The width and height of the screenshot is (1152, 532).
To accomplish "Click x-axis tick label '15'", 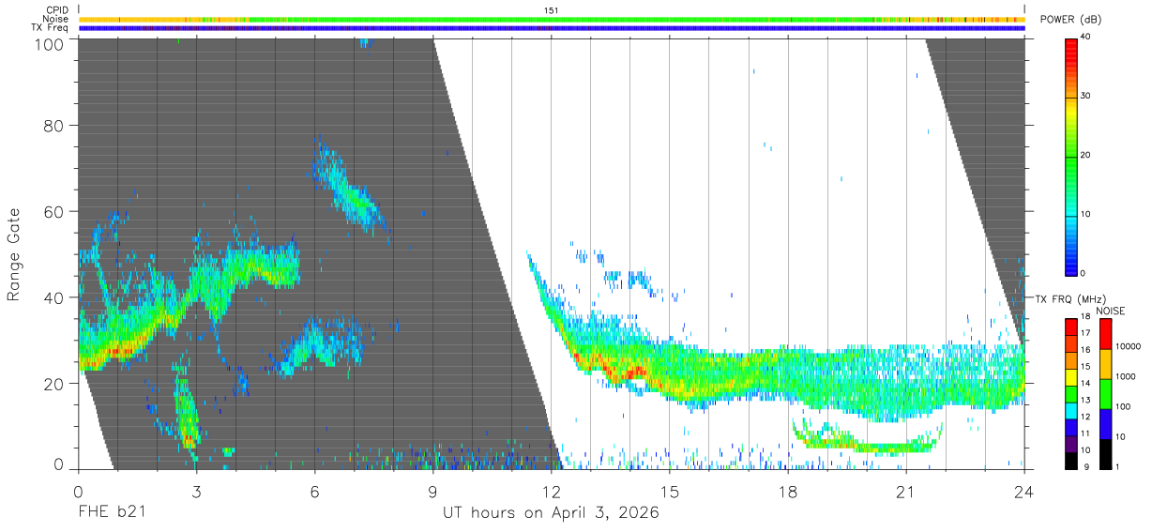I will pos(670,492).
